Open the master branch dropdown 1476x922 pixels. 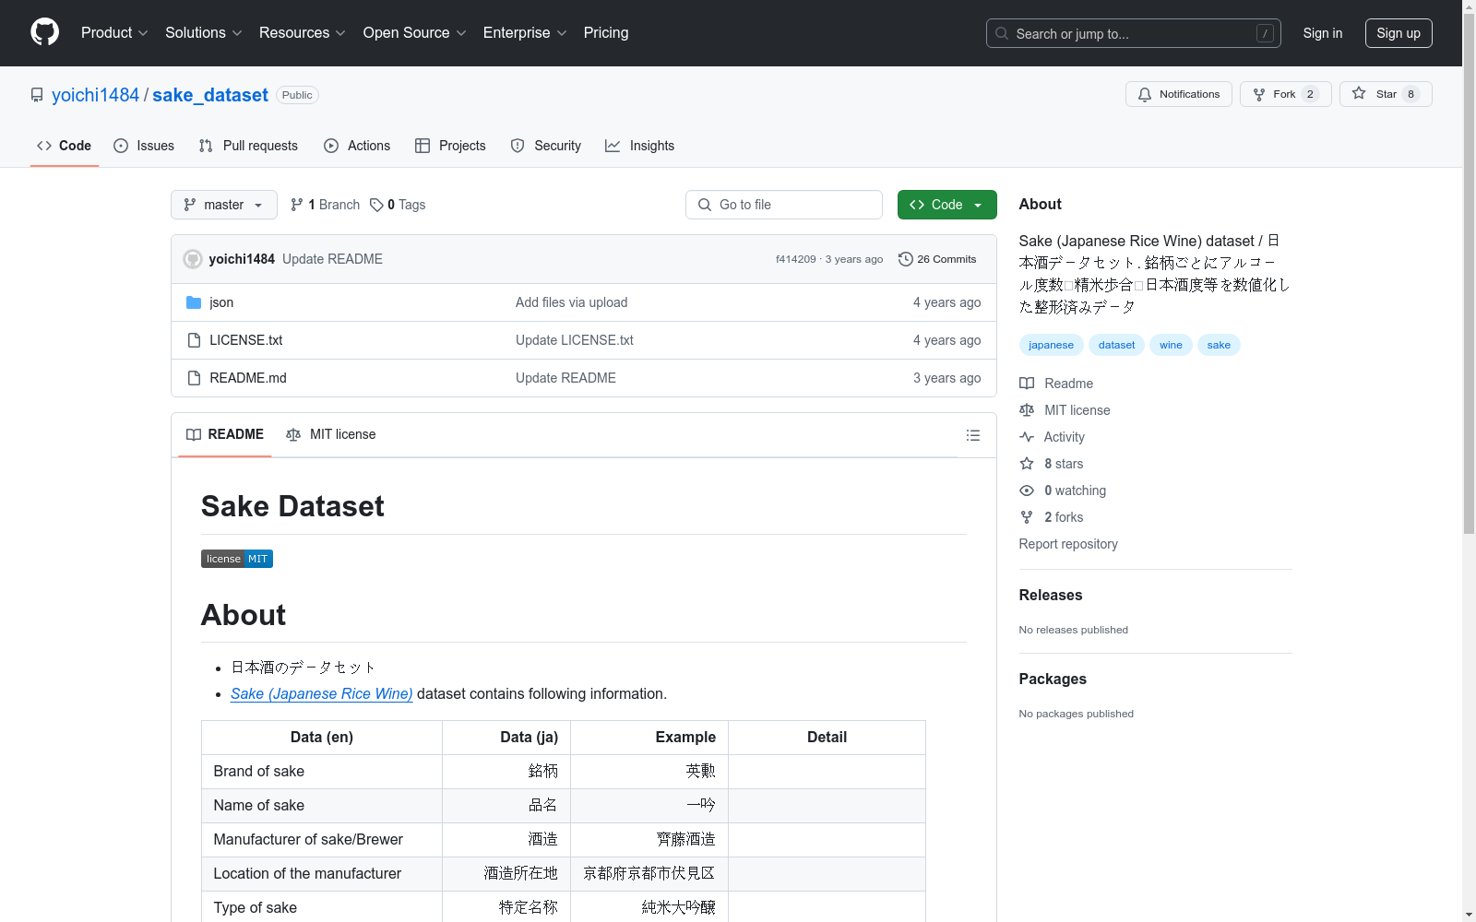[x=224, y=205]
